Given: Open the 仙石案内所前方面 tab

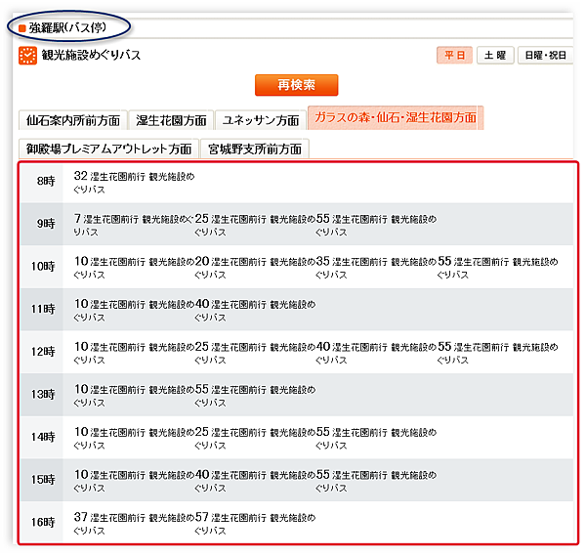Looking at the screenshot, I should coord(73,120).
